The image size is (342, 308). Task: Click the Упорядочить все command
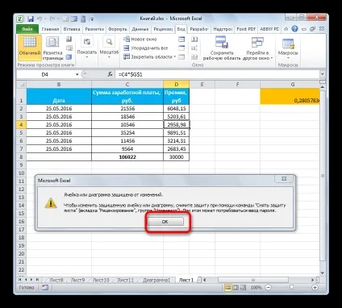(146, 48)
